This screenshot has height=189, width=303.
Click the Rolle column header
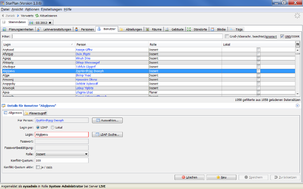[x=185, y=45]
